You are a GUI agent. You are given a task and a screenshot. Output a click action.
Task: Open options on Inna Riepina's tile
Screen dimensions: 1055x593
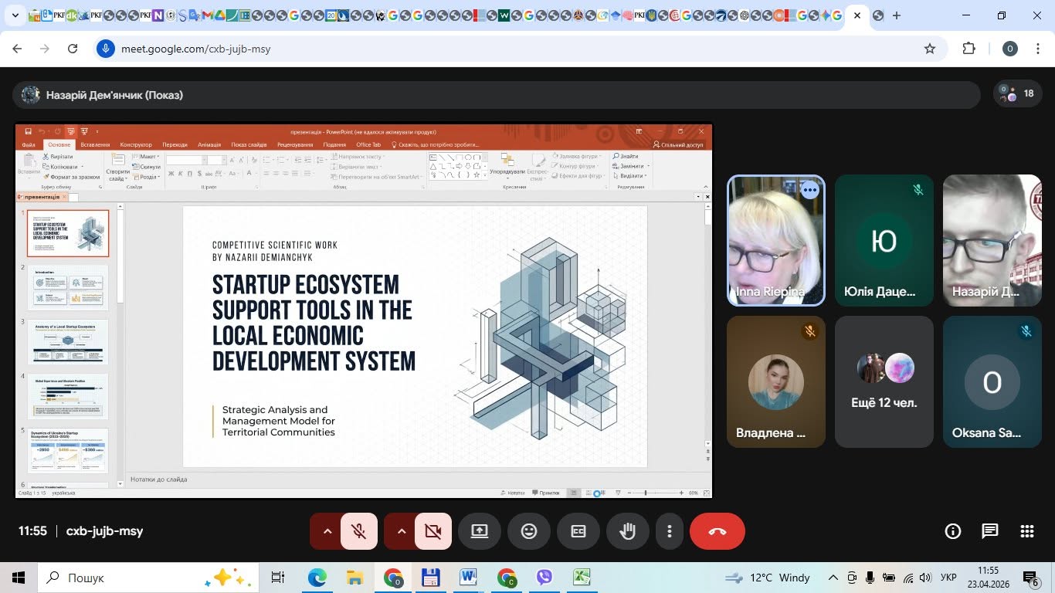click(809, 190)
